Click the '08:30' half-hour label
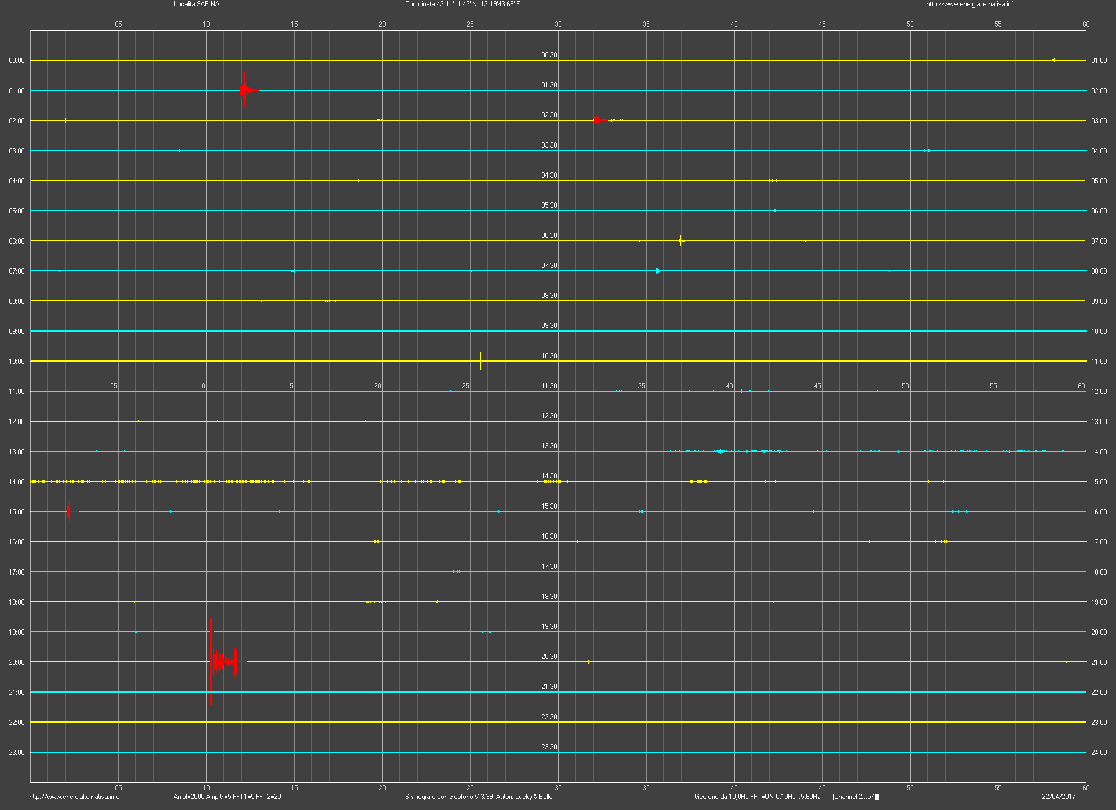Screen dimensions: 1116x810 [x=549, y=296]
